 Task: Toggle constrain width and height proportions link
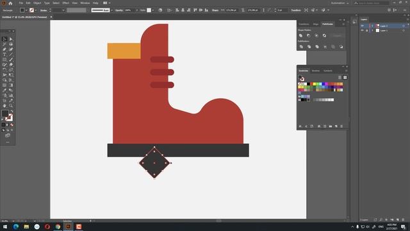pyautogui.click(x=243, y=10)
